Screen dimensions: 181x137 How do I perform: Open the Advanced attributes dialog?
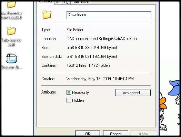(133, 92)
